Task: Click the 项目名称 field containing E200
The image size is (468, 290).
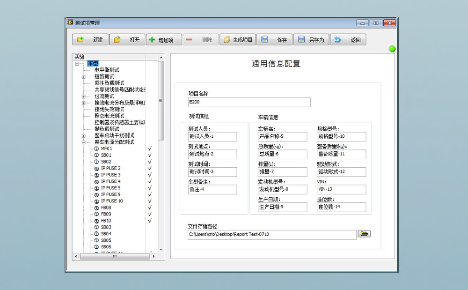Action: click(x=249, y=102)
